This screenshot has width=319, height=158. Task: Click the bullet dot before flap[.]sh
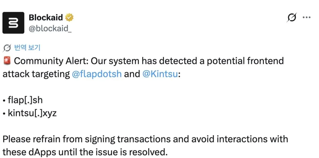(4, 101)
